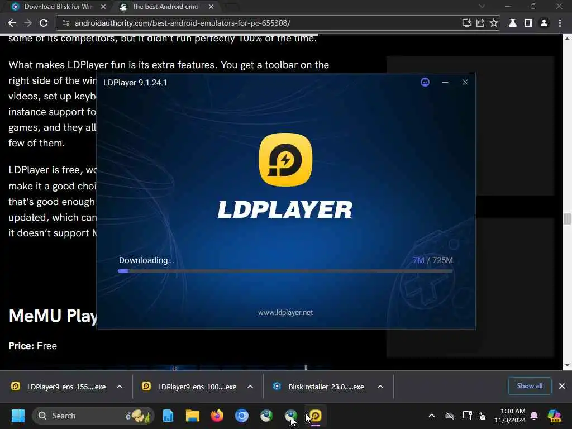572x429 pixels.
Task: Click page scrollbar thumb
Action: click(567, 219)
